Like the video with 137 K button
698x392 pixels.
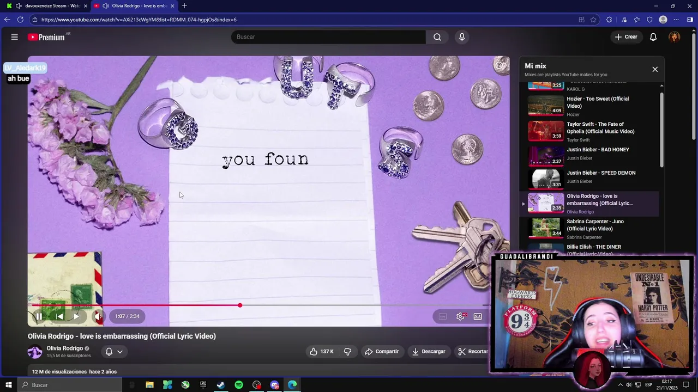(322, 352)
